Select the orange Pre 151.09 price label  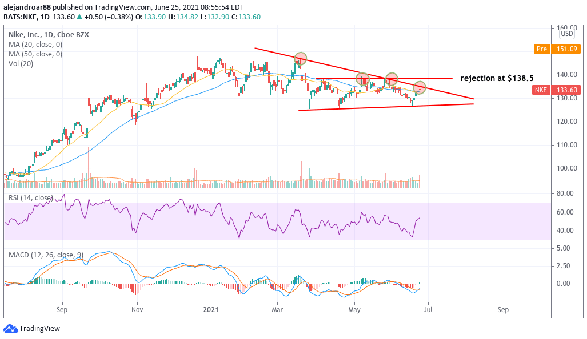558,49
